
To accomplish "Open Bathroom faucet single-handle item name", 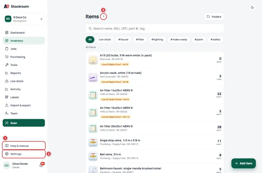I will click(131, 168).
